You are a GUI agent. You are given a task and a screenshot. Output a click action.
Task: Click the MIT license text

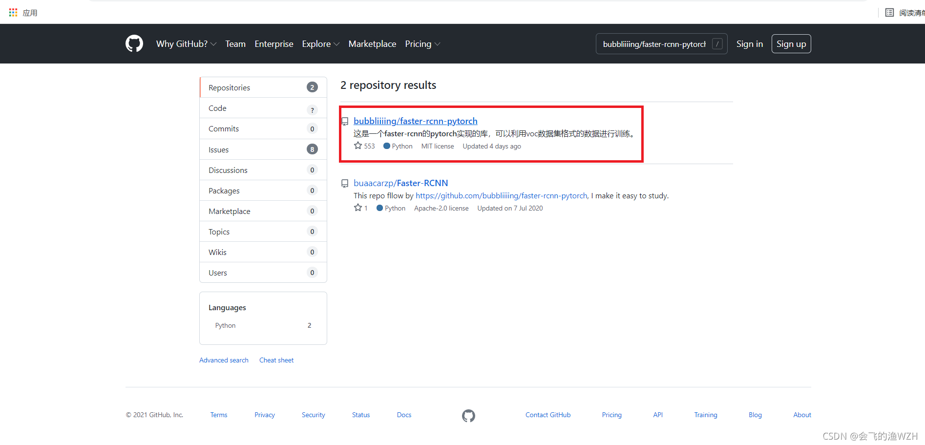click(x=438, y=146)
